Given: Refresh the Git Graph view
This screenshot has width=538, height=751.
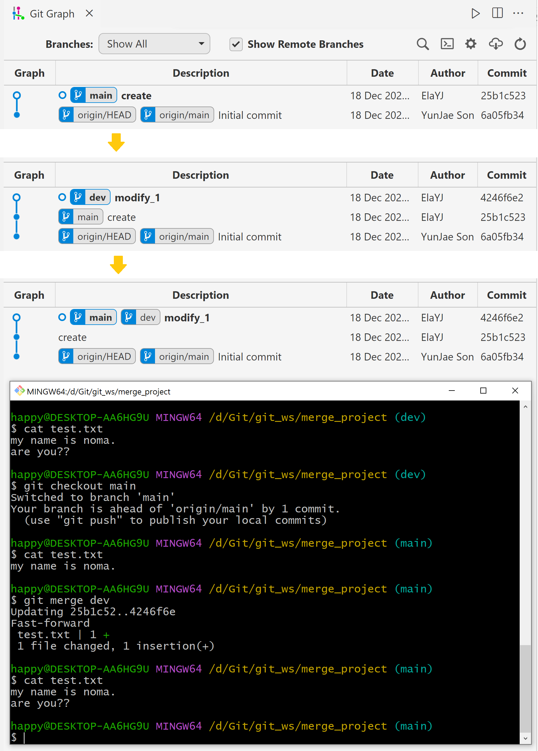Looking at the screenshot, I should click(x=520, y=44).
